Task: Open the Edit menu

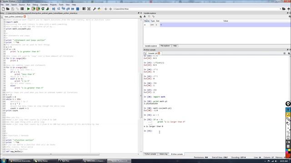Action: point(7,5)
